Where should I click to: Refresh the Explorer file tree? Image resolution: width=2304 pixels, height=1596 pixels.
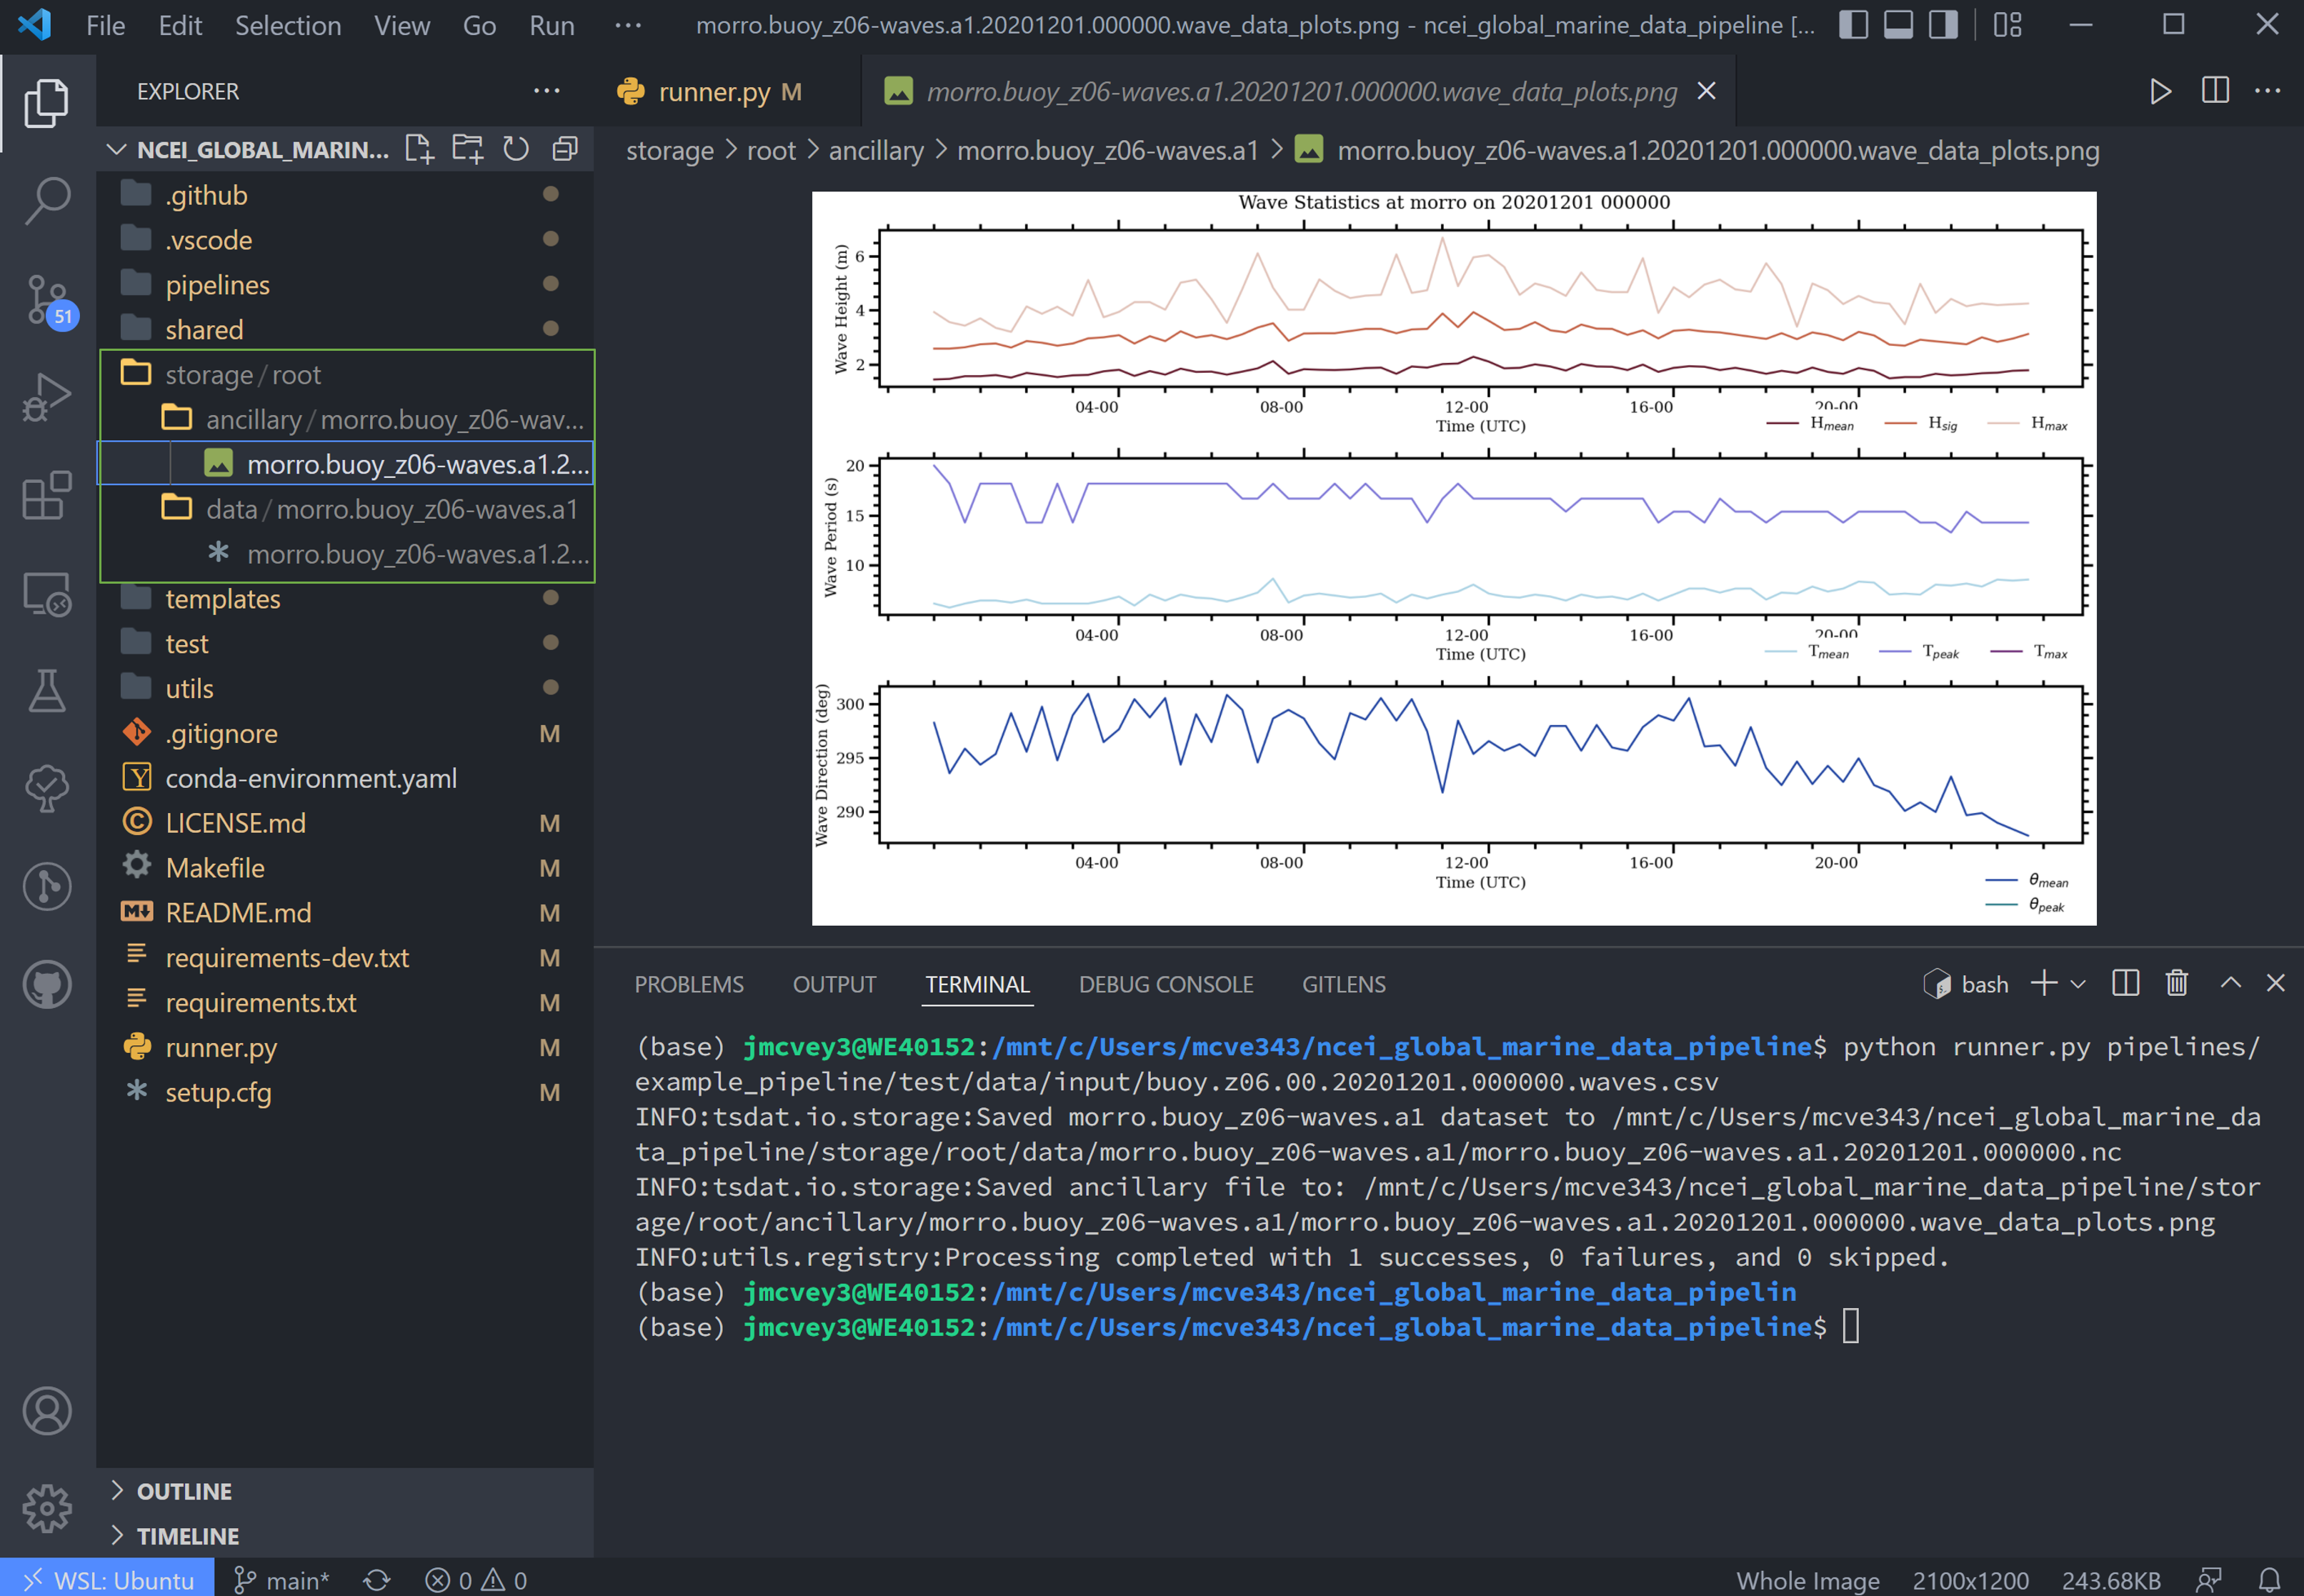[x=515, y=149]
